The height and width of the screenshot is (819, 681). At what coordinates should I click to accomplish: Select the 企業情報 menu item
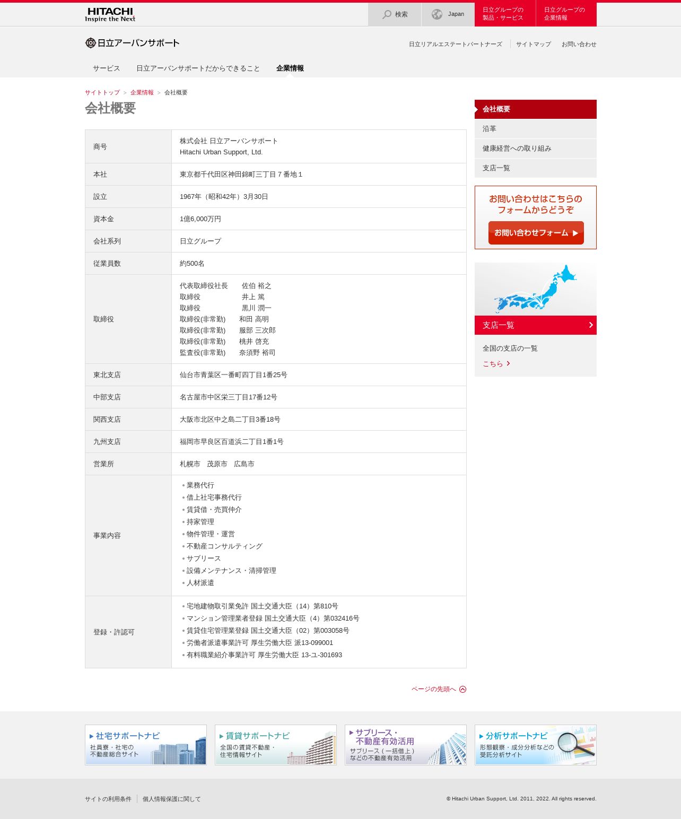coord(290,68)
